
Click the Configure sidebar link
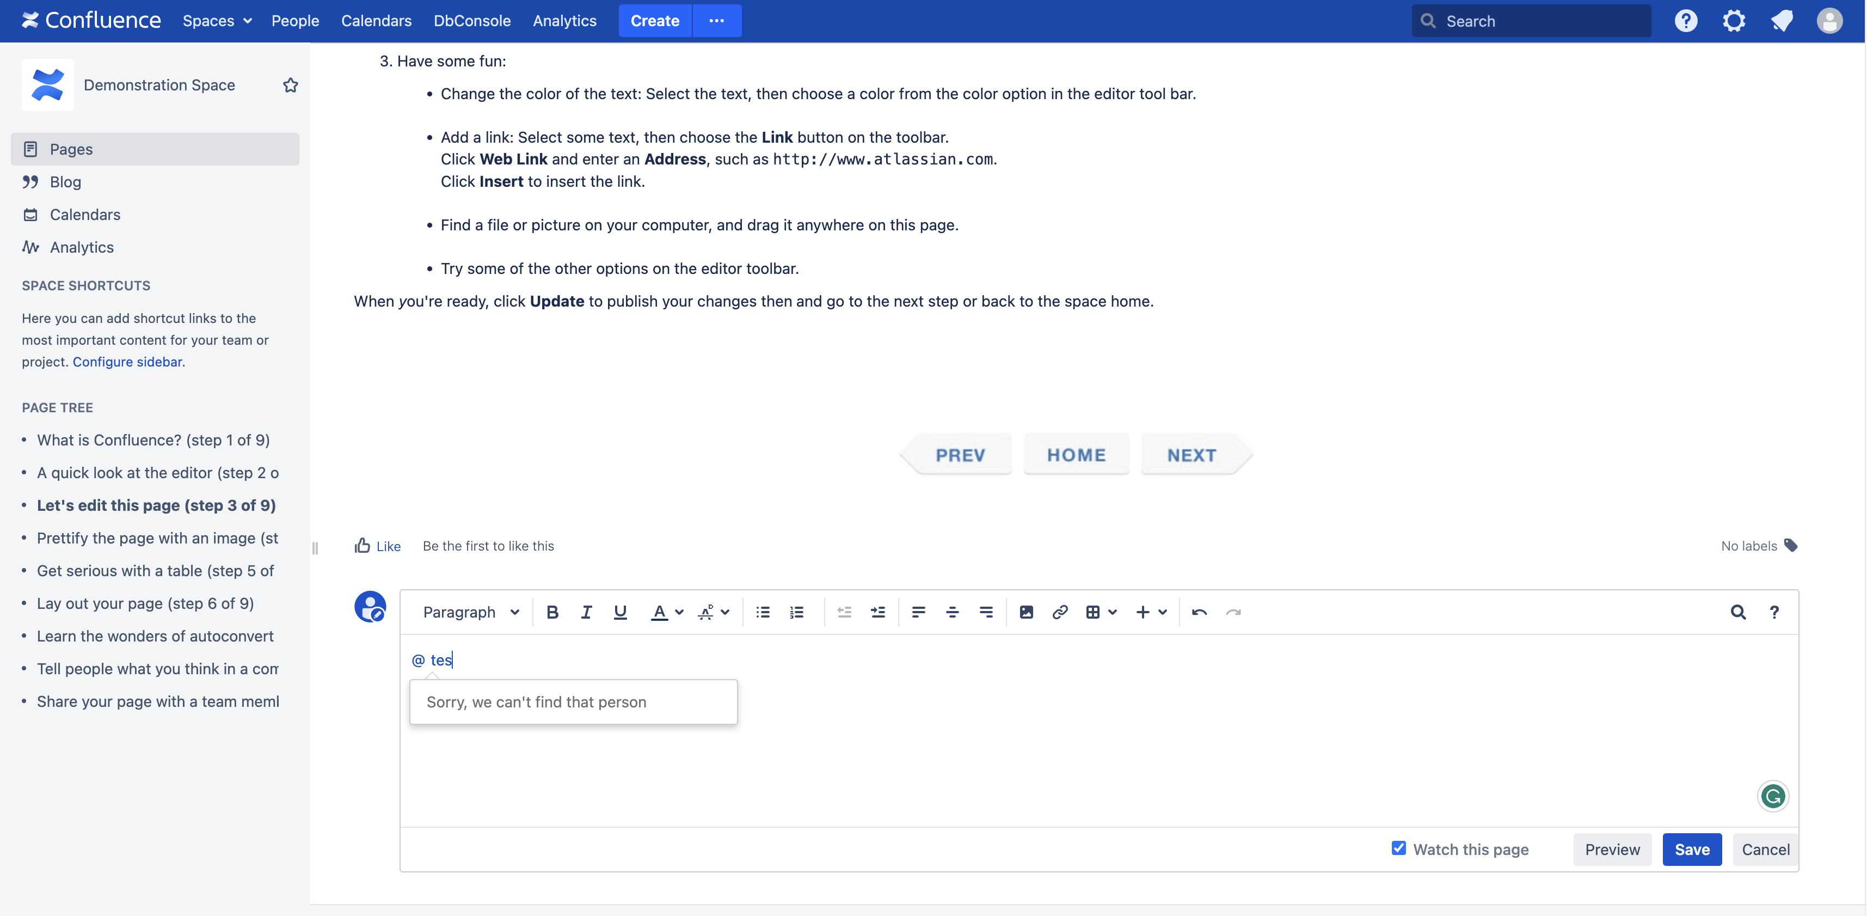127,361
